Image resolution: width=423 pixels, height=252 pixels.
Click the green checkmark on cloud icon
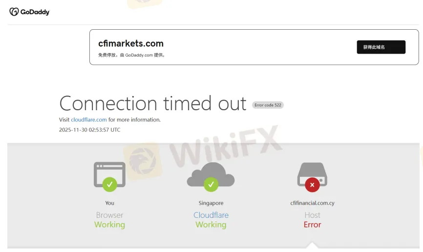(211, 184)
